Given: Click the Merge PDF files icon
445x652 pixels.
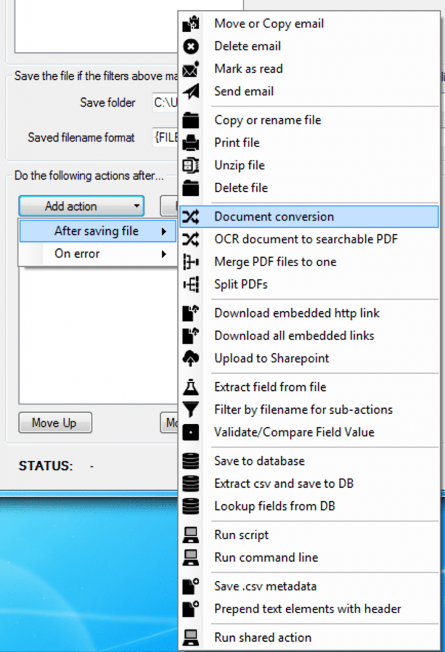Looking at the screenshot, I should (191, 262).
